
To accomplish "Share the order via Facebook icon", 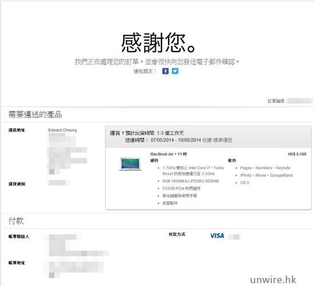I will click(165, 71).
